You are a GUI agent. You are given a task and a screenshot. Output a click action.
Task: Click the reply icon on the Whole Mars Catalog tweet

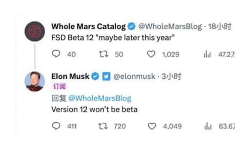[56, 54]
